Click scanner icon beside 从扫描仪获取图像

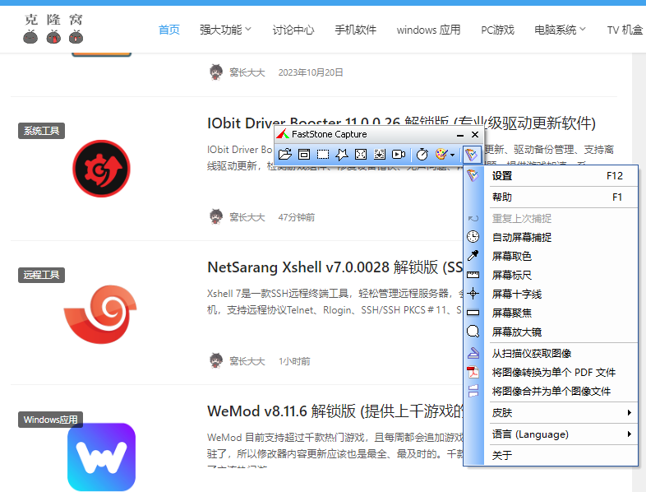[473, 353]
